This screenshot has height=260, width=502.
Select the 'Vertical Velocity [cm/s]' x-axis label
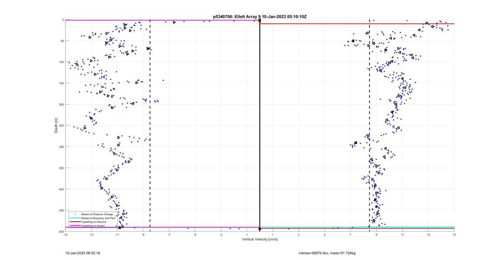[259, 240]
